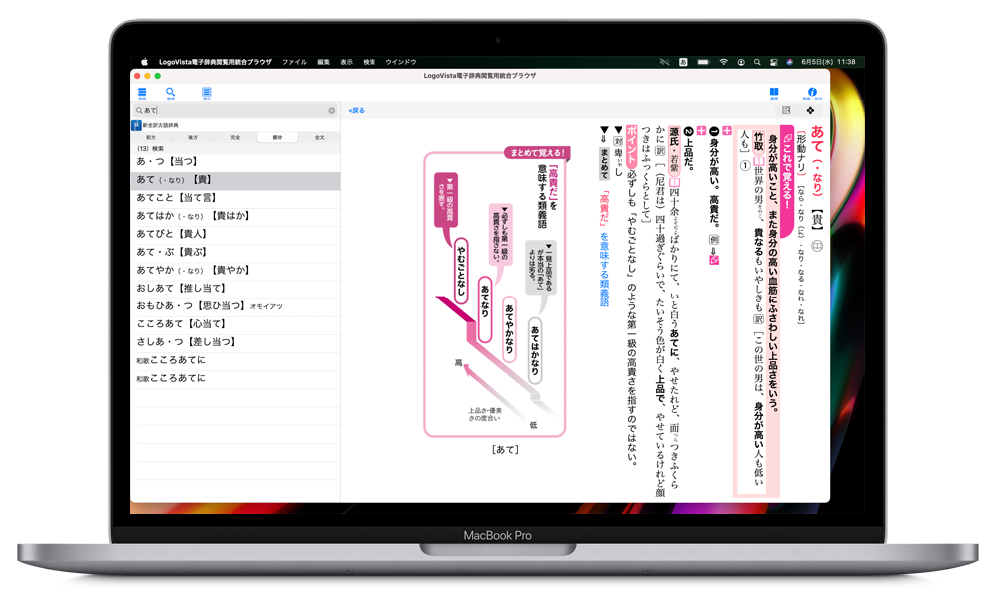Select the 全文 search mode
996x597 pixels.
point(319,137)
